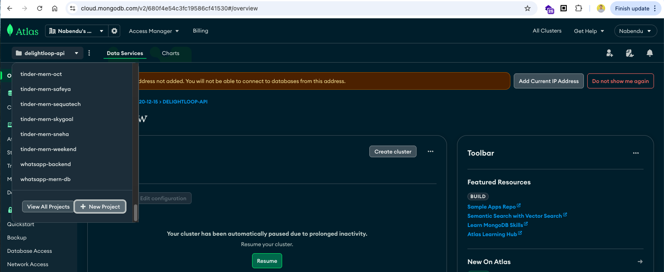Click the Chrome profile avatar
Screen dimensions: 664x272
coord(601,8)
